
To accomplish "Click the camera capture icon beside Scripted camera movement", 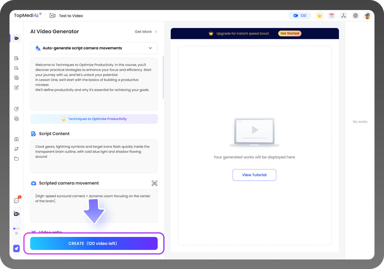I will tap(154, 183).
